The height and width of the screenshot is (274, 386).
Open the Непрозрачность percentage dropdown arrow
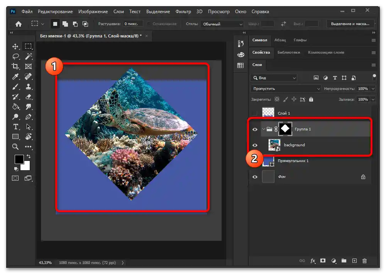click(x=373, y=89)
